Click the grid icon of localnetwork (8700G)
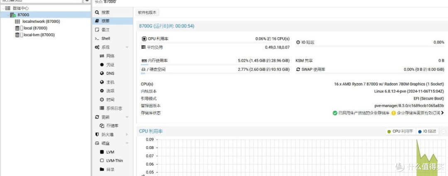The image size is (448, 176). 17,22
